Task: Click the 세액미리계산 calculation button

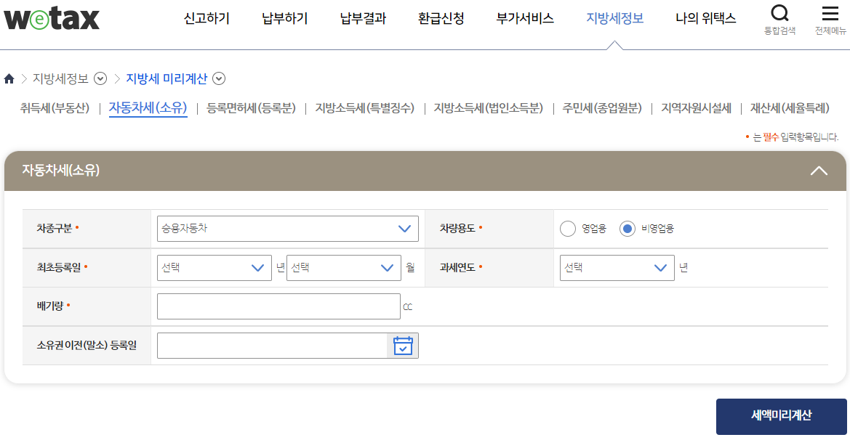Action: [x=782, y=416]
